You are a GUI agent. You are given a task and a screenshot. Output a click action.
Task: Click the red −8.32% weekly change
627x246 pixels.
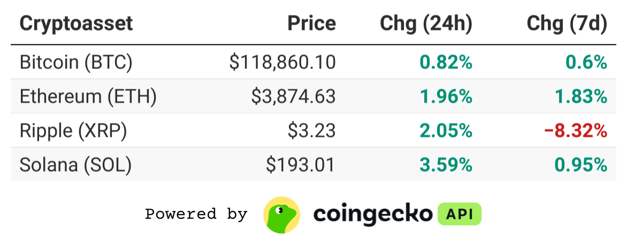point(576,131)
